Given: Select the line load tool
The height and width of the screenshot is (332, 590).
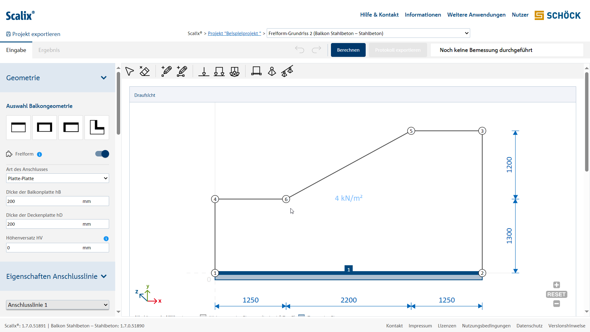Looking at the screenshot, I should tap(219, 72).
